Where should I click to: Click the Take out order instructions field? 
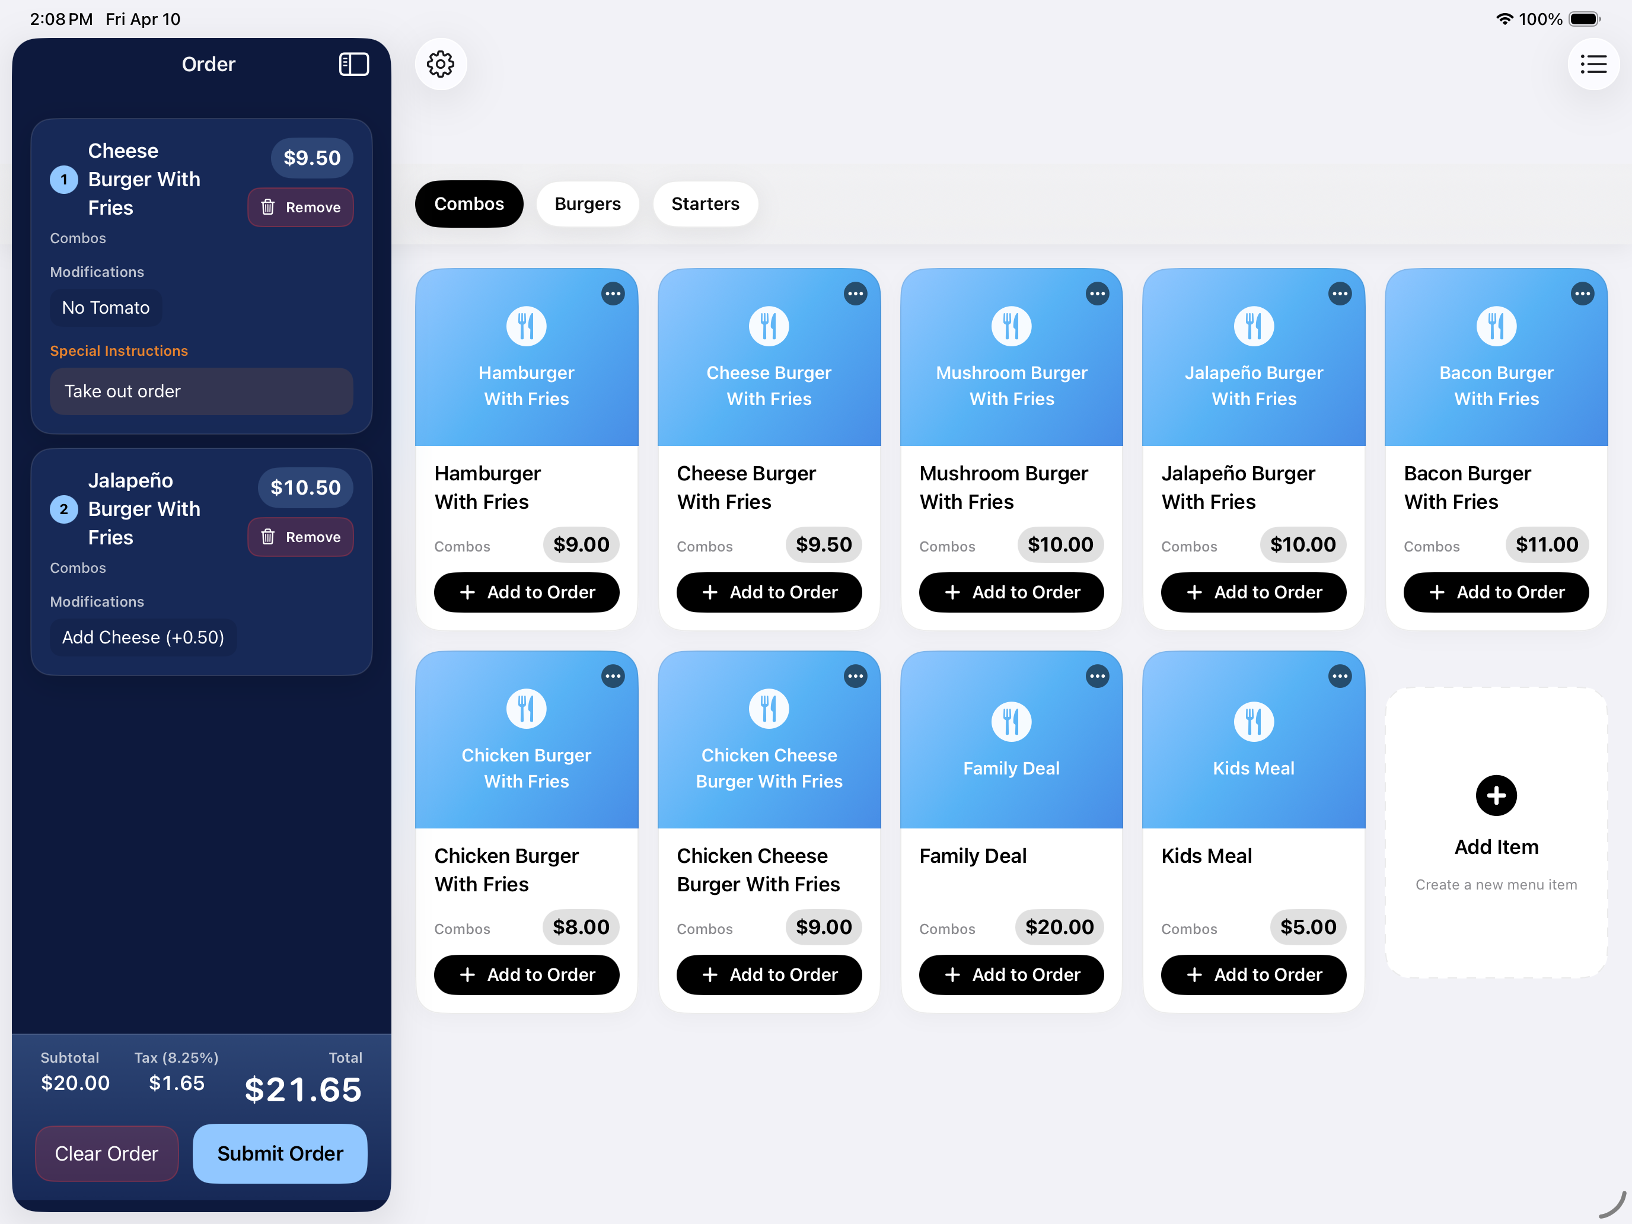tap(200, 391)
